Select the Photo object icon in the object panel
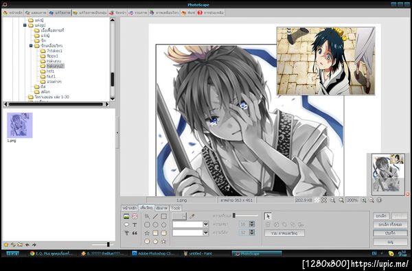412x271 pixels. coord(126,216)
